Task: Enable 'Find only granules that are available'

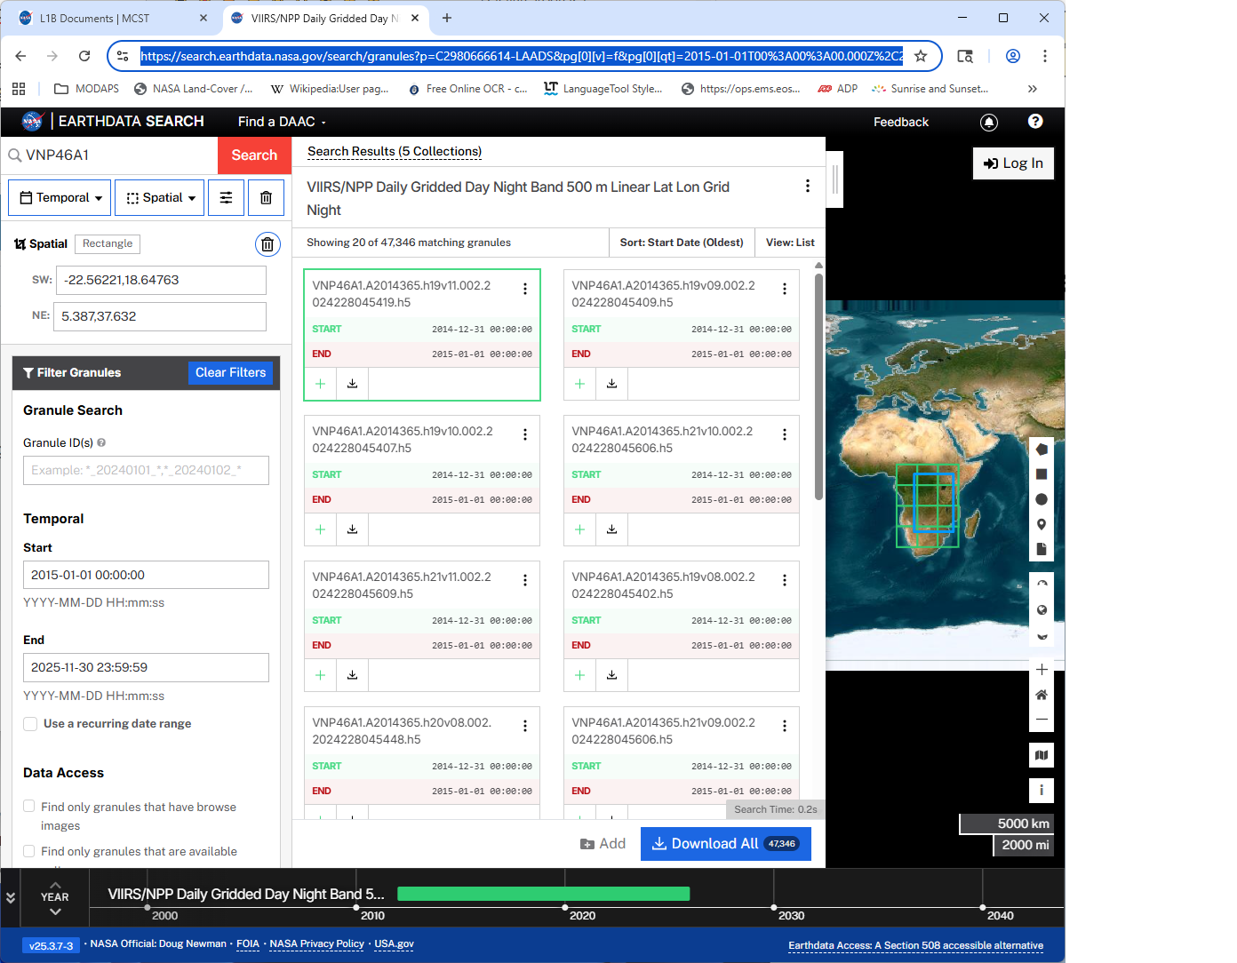Action: [x=29, y=850]
